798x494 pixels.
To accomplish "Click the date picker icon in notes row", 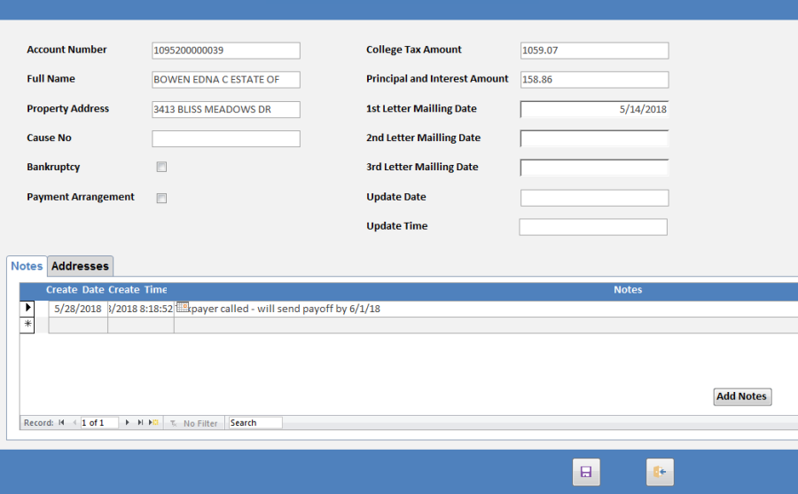I will click(183, 307).
